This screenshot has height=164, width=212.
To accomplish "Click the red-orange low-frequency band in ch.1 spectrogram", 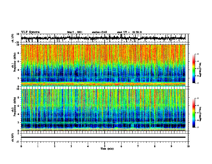I will tap(103, 84).
